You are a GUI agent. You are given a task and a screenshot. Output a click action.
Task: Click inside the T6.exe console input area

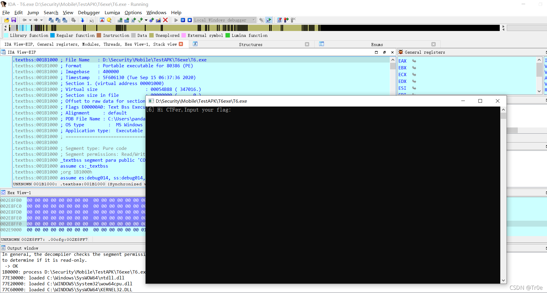(323, 195)
